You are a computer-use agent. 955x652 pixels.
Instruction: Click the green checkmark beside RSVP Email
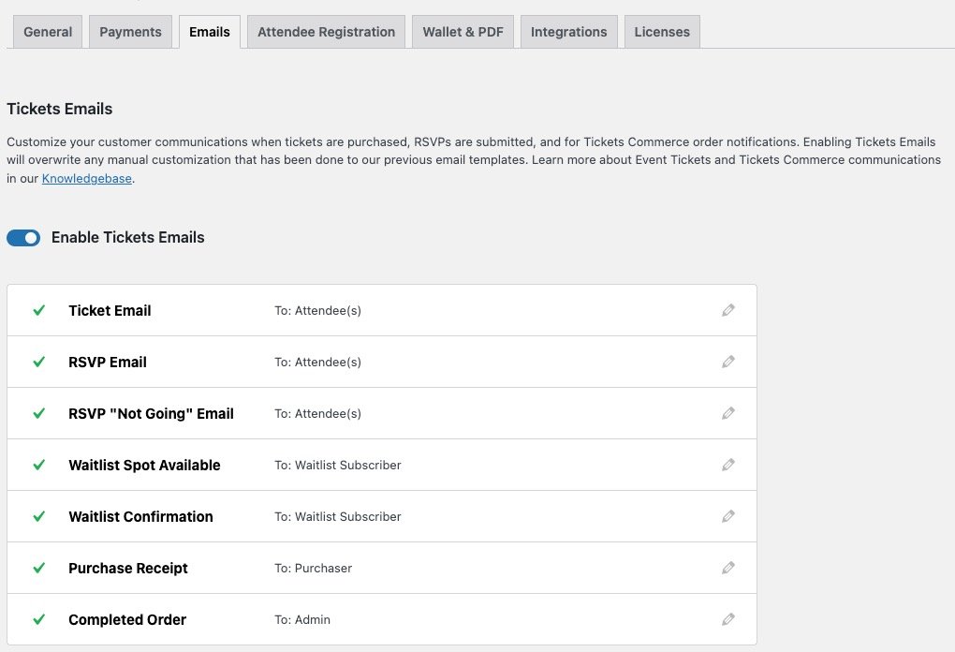[x=38, y=362]
